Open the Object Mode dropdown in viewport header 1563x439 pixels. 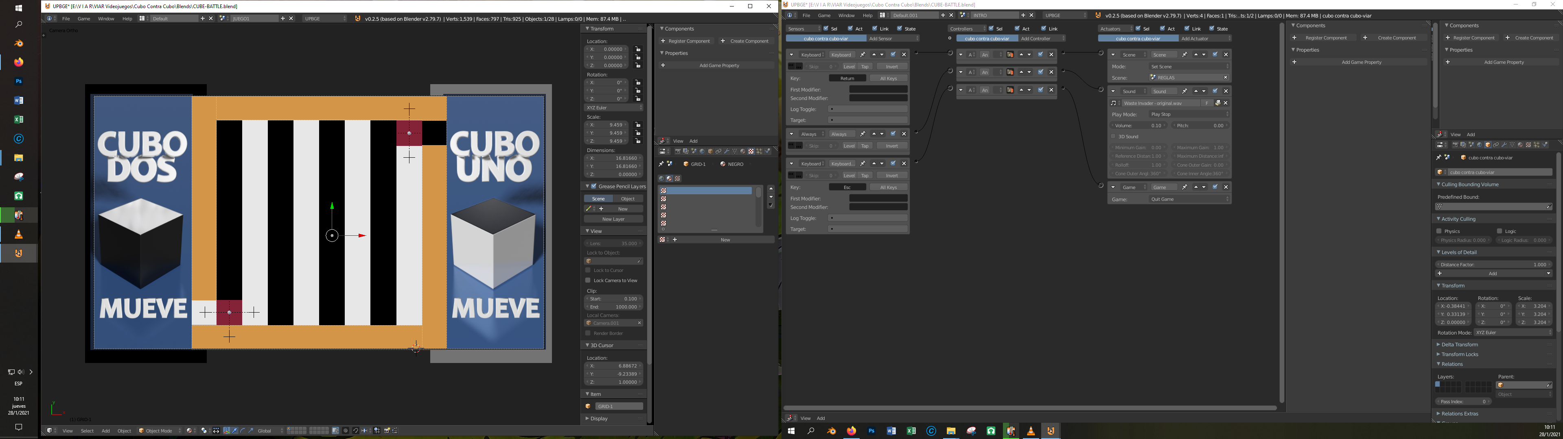click(160, 431)
